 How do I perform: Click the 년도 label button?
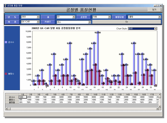(12, 17)
